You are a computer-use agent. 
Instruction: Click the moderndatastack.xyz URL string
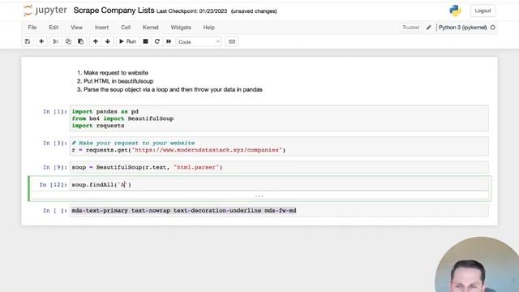(207, 150)
